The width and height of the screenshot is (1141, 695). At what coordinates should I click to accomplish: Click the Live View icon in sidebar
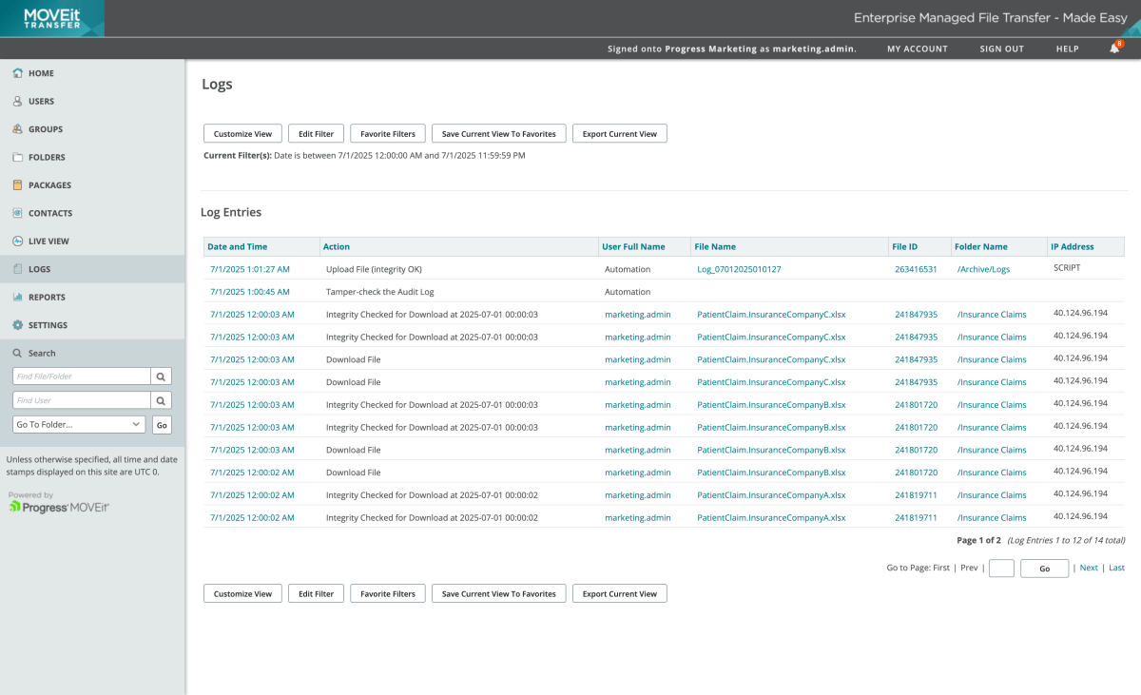[18, 241]
